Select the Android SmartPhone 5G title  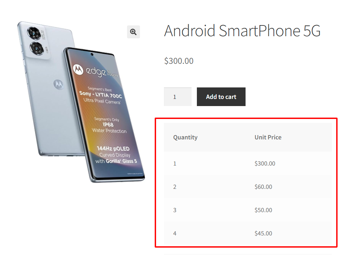coord(242,30)
